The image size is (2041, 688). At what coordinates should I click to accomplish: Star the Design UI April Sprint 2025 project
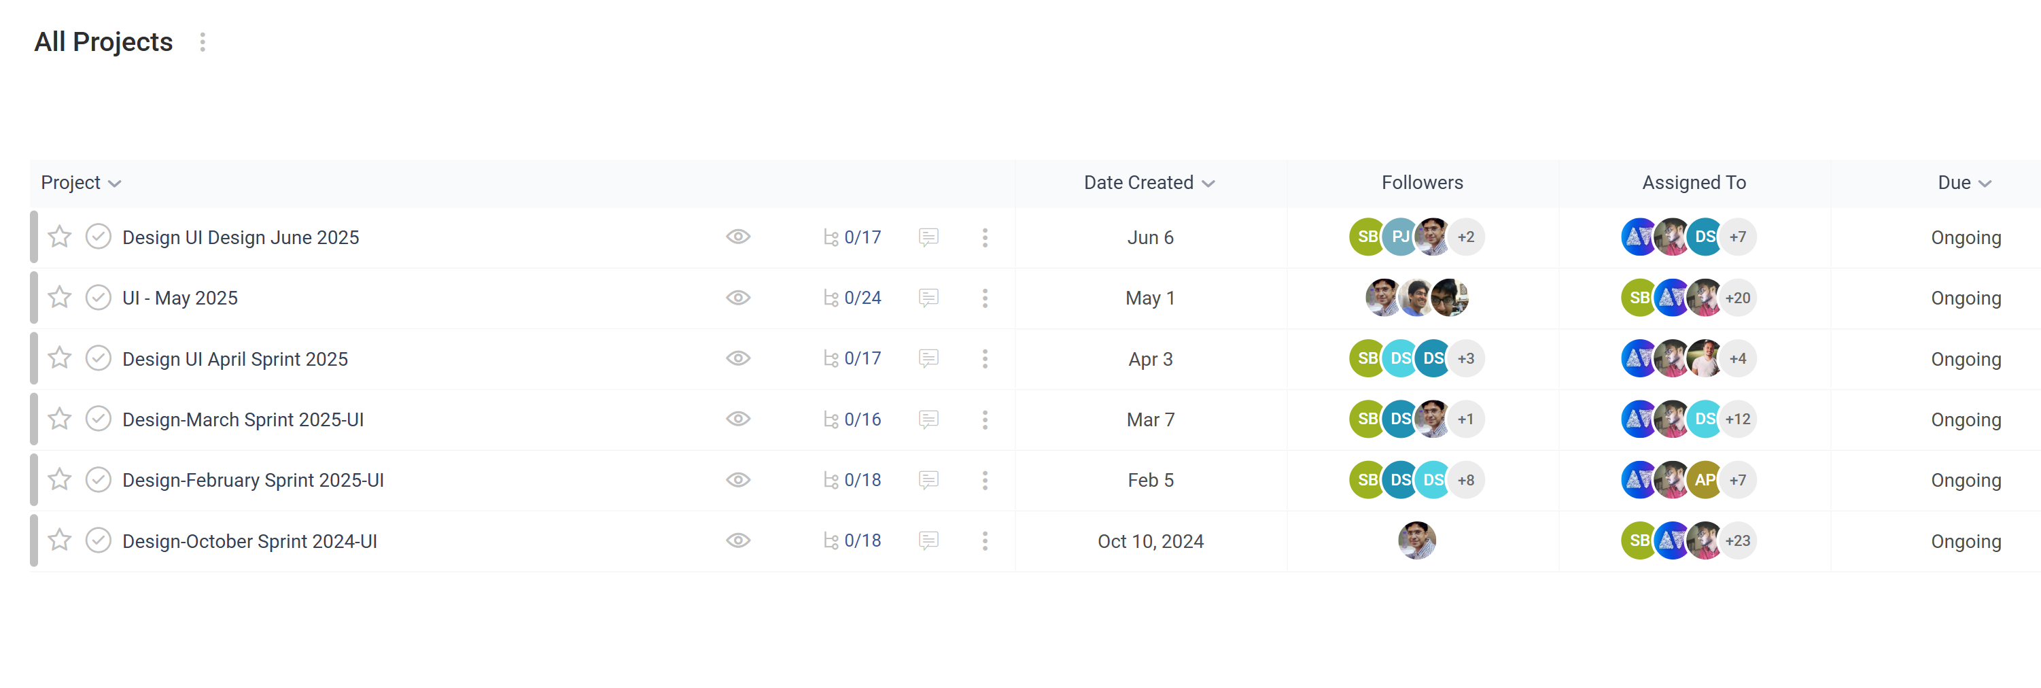[x=59, y=358]
